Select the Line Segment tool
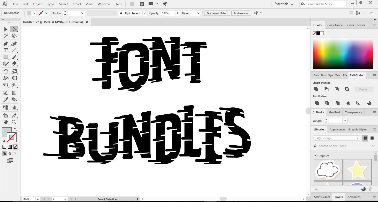The image size is (378, 202). pos(14,50)
